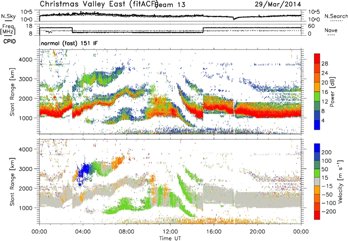The width and height of the screenshot is (348, 241).
Task: Click "Slant Range [km]" label of power panel
Action: click(x=12, y=92)
